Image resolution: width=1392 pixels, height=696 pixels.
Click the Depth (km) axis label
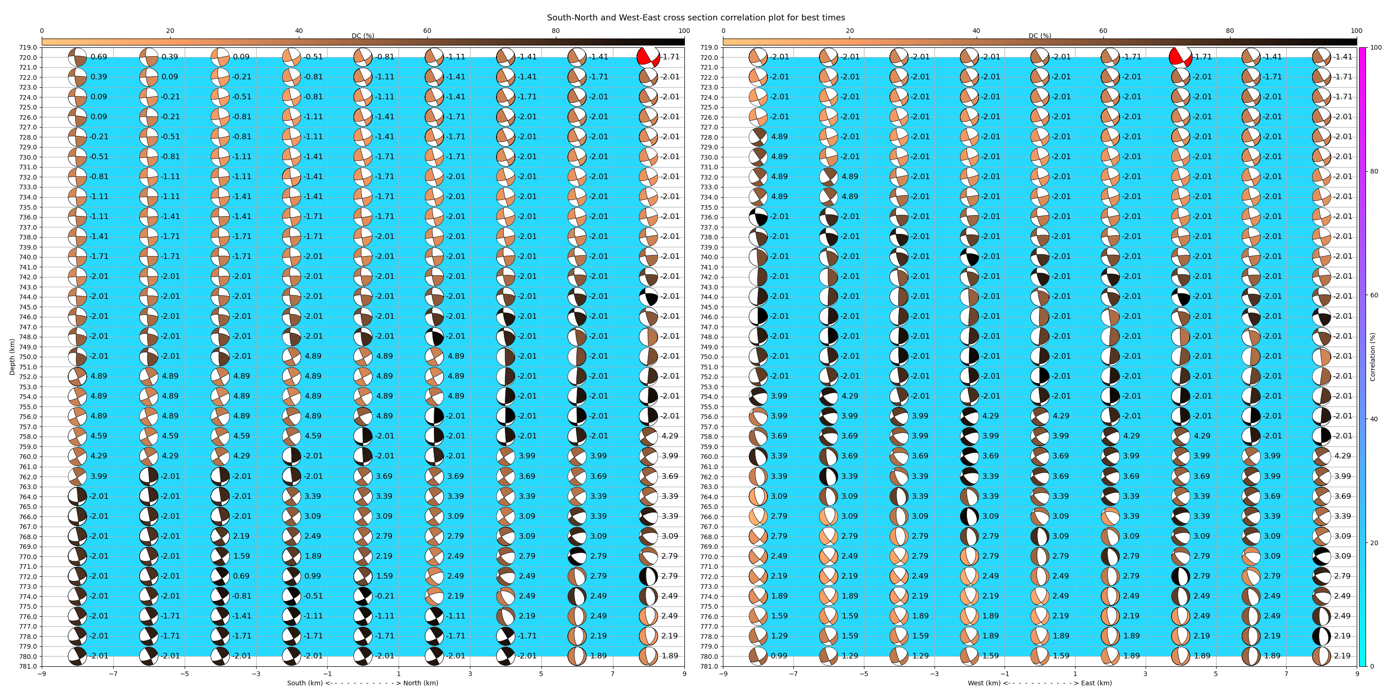[12, 357]
